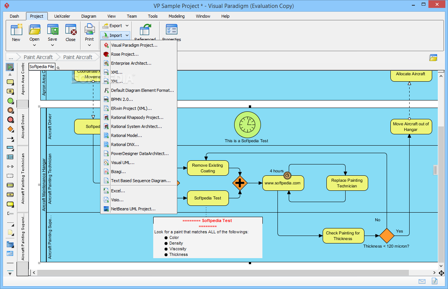Click the New project icon
Image resolution: width=448 pixels, height=289 pixels.
point(16,30)
